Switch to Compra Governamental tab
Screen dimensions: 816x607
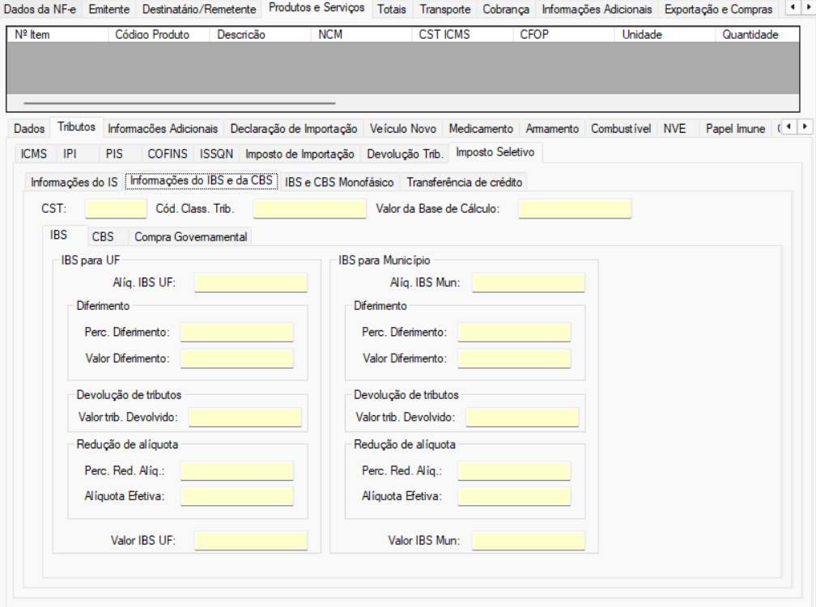point(190,236)
